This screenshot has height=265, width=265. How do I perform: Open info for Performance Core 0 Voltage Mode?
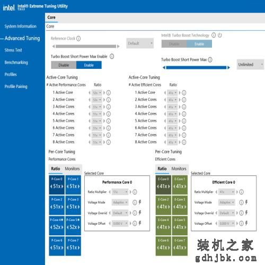[135, 202]
